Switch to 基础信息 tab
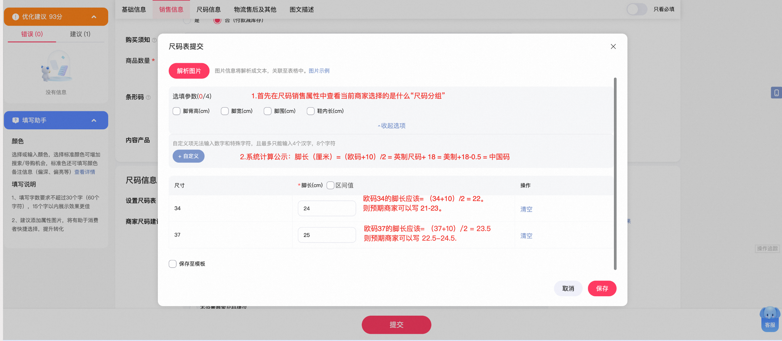The height and width of the screenshot is (341, 782). pyautogui.click(x=134, y=10)
